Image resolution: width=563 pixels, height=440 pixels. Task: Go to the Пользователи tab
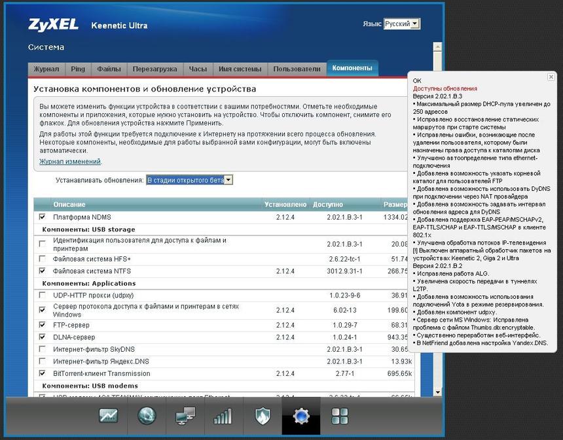(297, 69)
